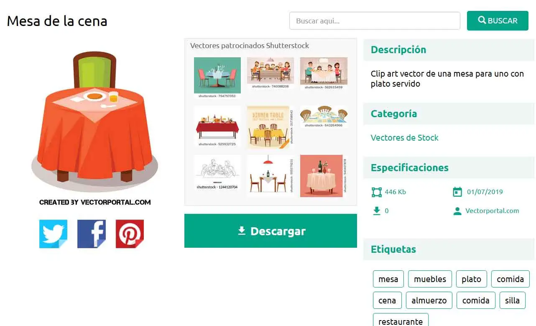Open the Vectorportal.com author link

[492, 211]
